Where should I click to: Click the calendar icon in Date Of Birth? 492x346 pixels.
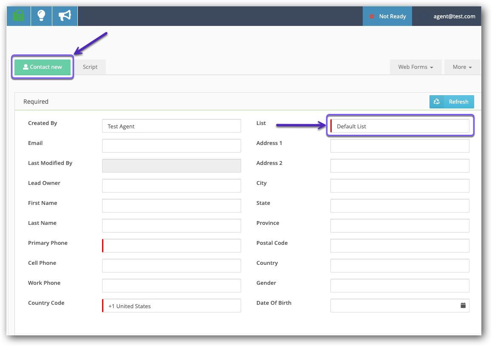pyautogui.click(x=463, y=306)
